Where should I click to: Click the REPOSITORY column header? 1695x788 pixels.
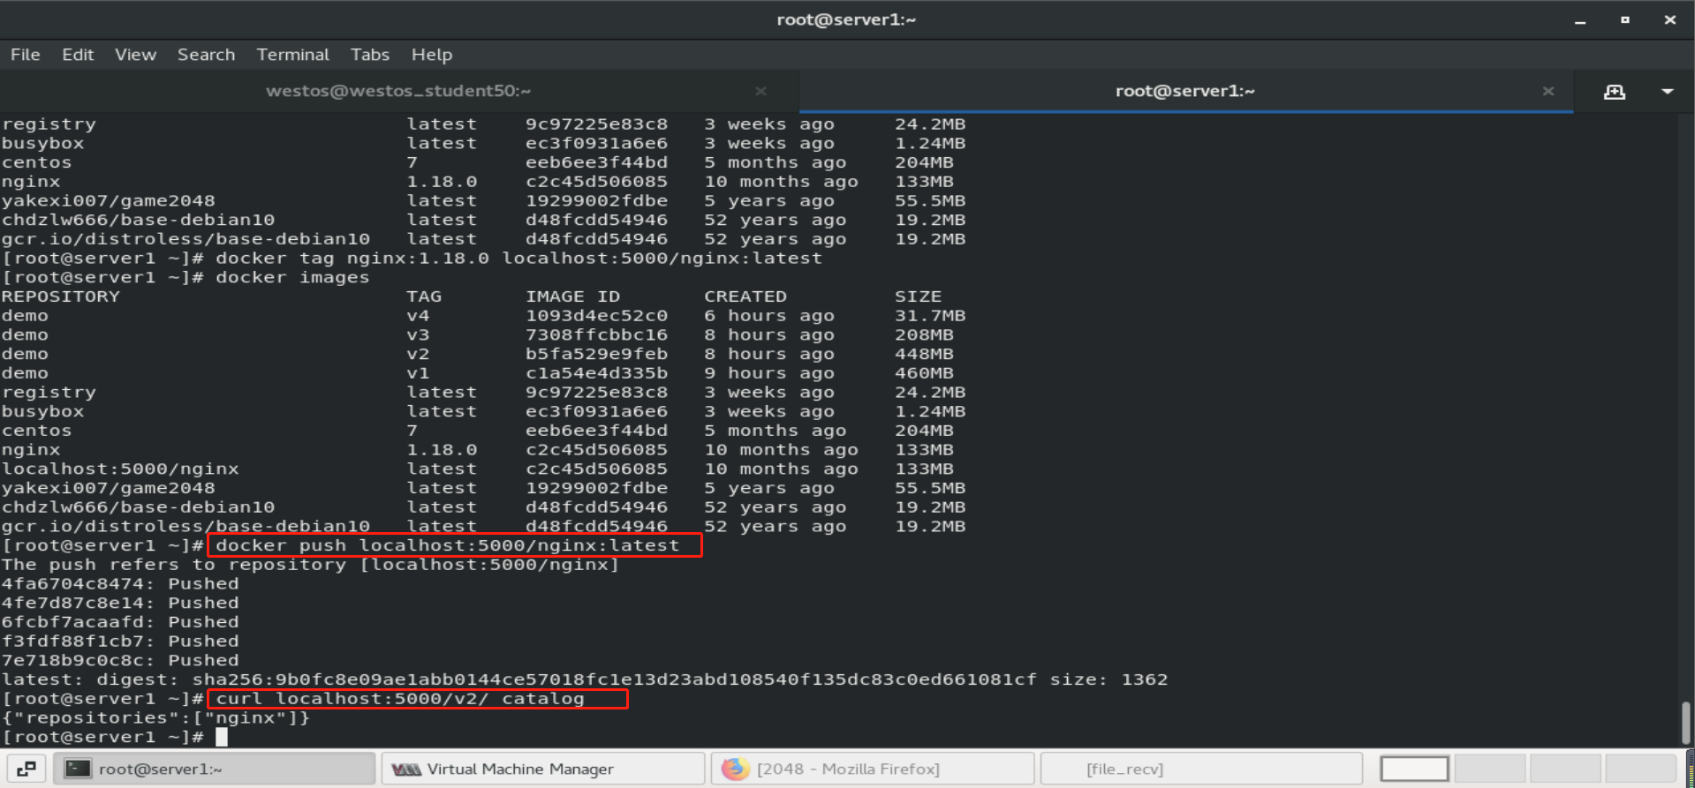pos(61,296)
